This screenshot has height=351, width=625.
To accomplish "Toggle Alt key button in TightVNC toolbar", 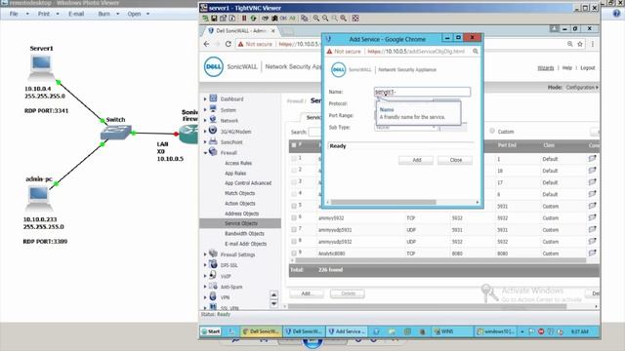I will [292, 19].
